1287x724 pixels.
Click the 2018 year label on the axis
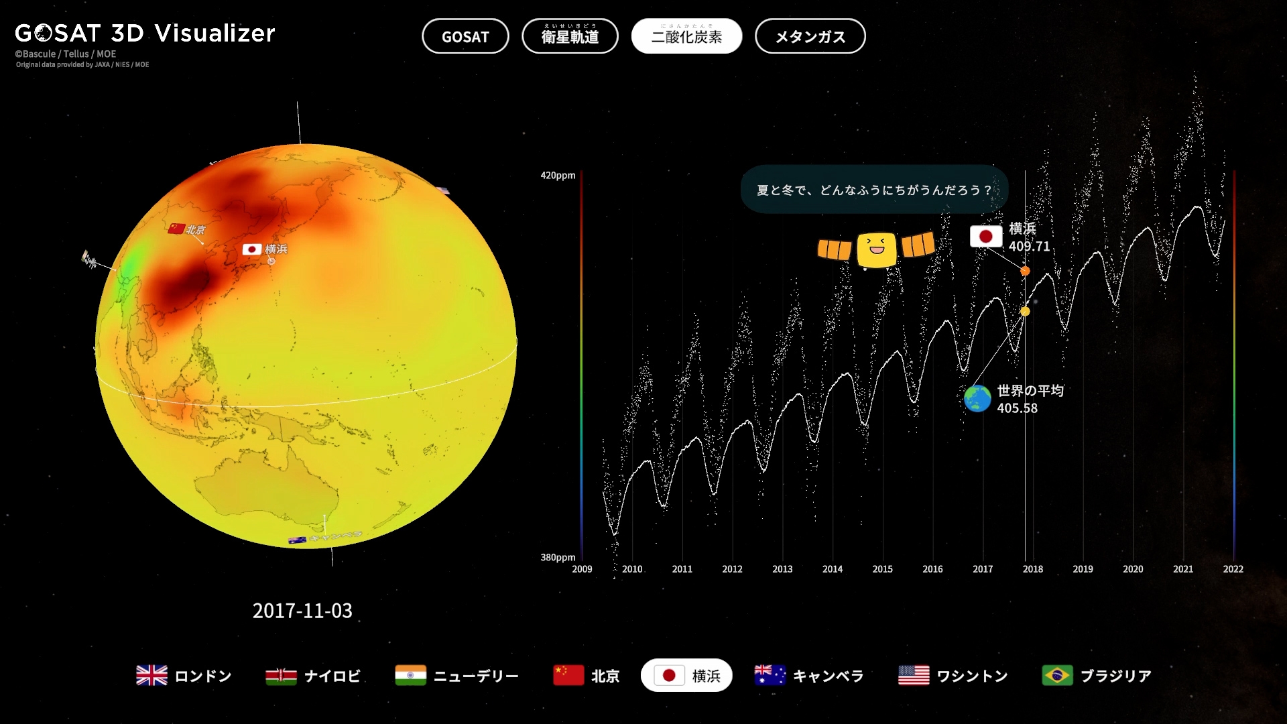point(1033,569)
